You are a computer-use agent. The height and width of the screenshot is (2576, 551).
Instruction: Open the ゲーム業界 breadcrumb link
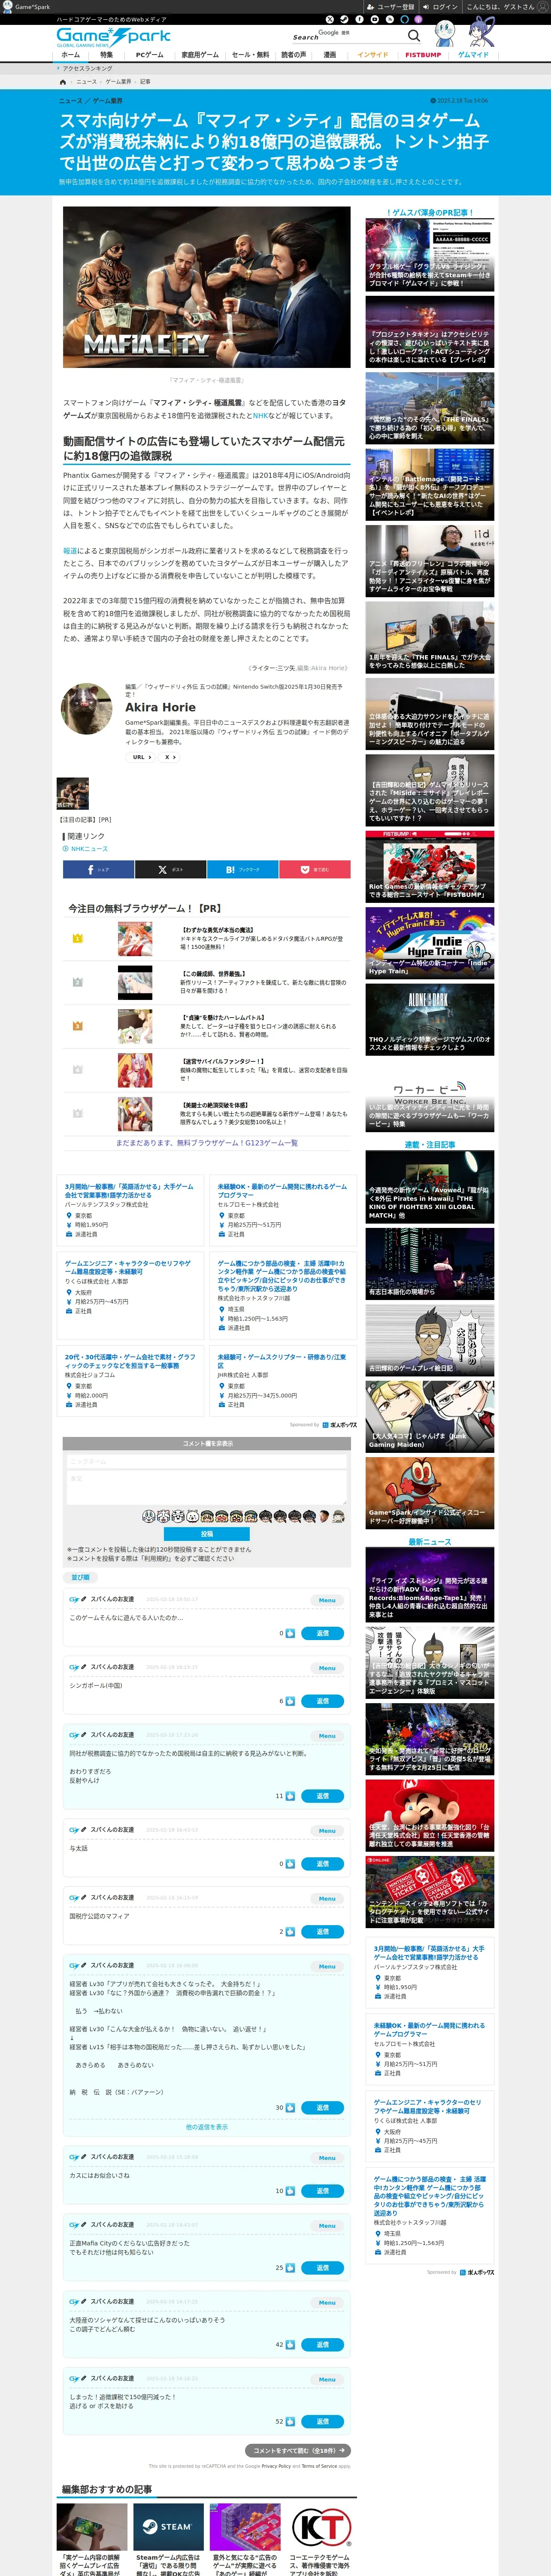(118, 82)
